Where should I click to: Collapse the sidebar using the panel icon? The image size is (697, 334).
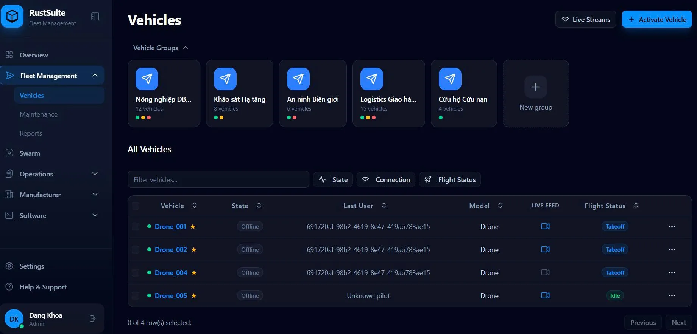pos(95,17)
